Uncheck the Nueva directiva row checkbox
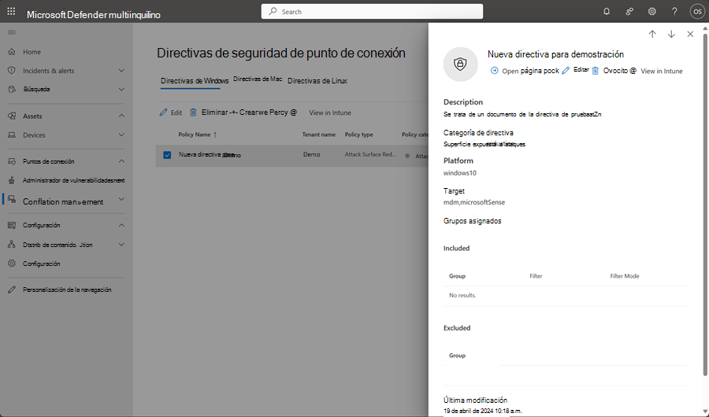709x417 pixels. 167,155
